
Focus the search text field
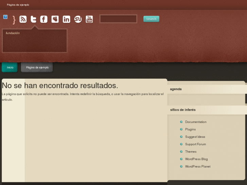118,19
